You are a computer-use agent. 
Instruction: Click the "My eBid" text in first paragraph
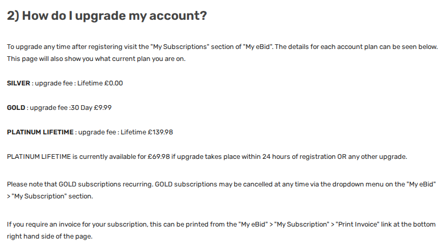coord(258,47)
